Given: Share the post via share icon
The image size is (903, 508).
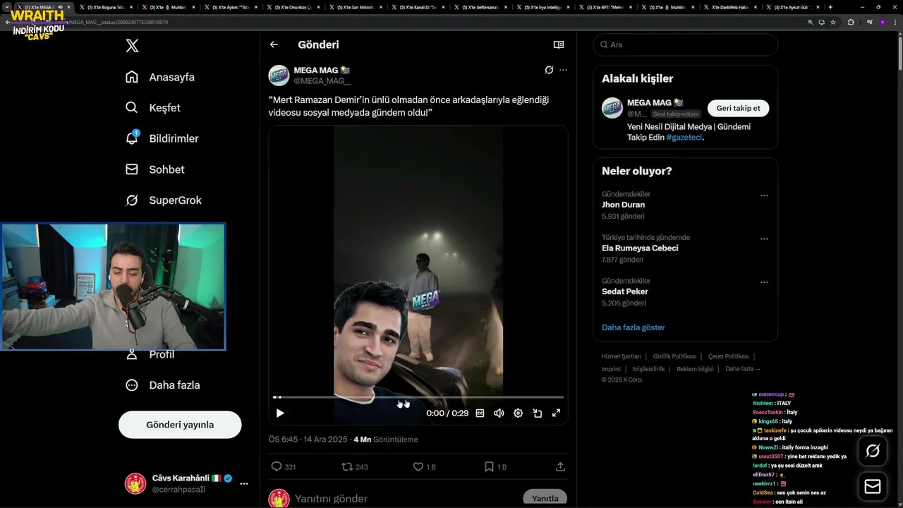Looking at the screenshot, I should 560,467.
